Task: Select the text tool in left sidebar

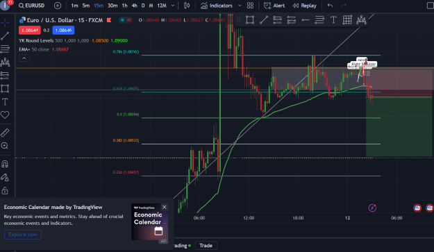Action: 5,102
